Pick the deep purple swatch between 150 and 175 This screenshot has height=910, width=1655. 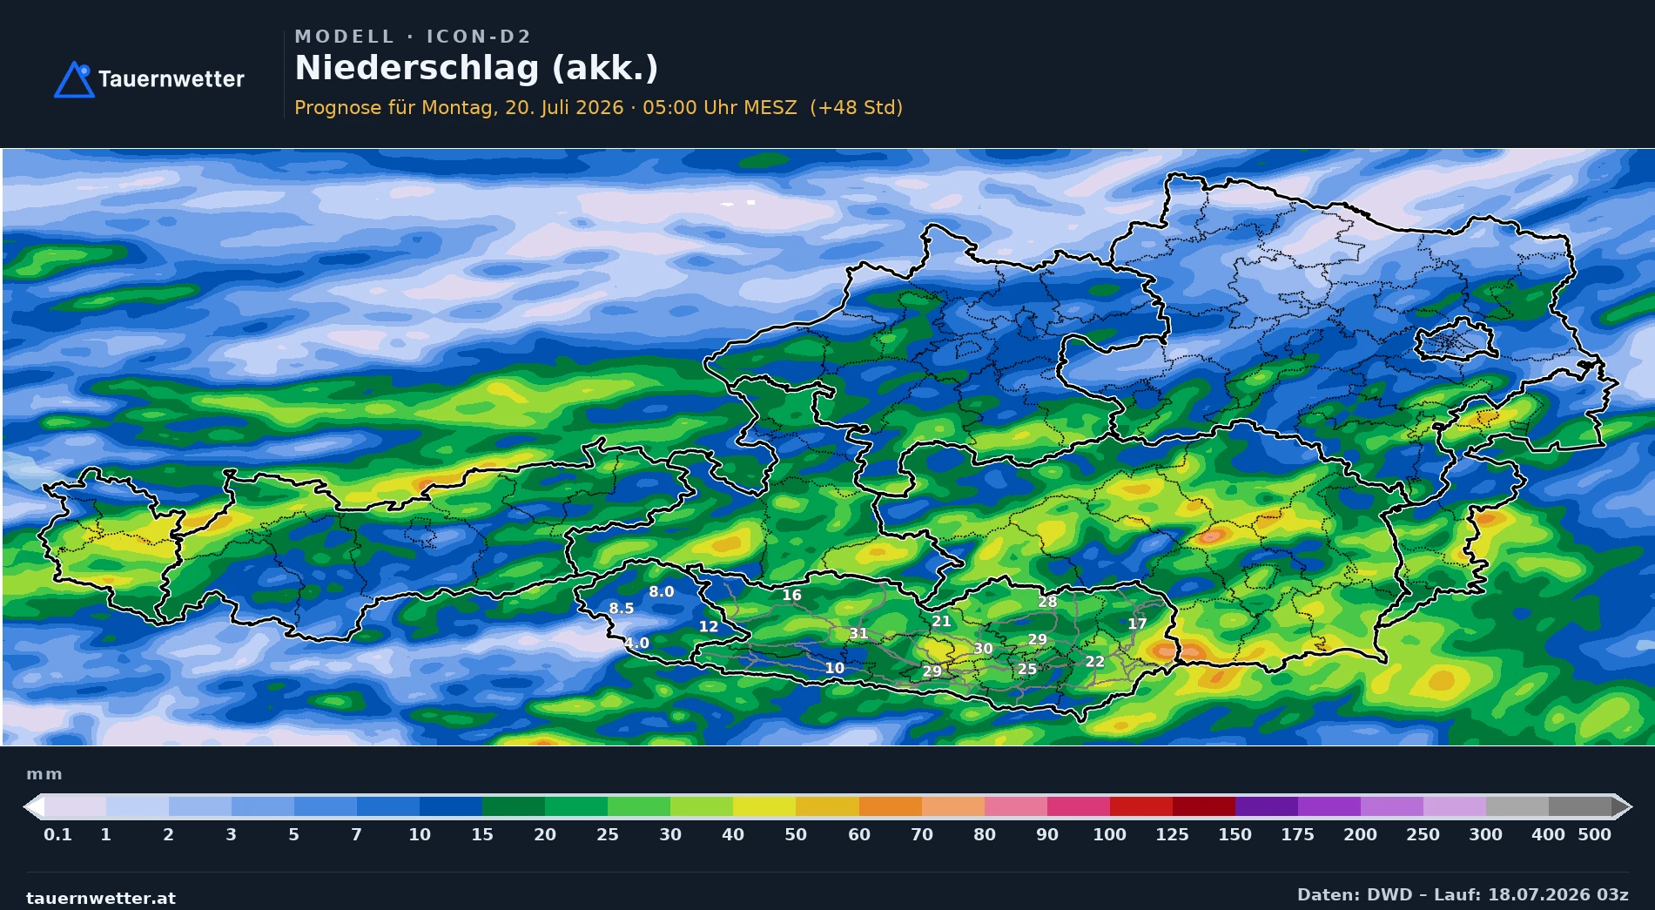pyautogui.click(x=1267, y=806)
